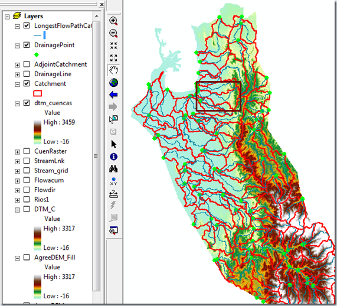Select the Measure ruler tool
The height and width of the screenshot is (306, 337).
coord(113,194)
